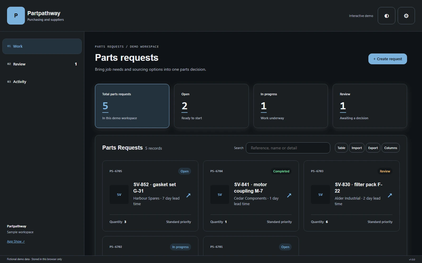Click the PS-6702 reference text
This screenshot has width=422, height=263.
coord(116,247)
